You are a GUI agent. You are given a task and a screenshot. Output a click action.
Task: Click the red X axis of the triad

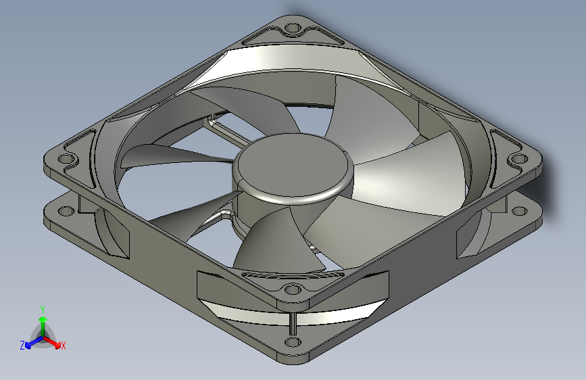(52, 342)
